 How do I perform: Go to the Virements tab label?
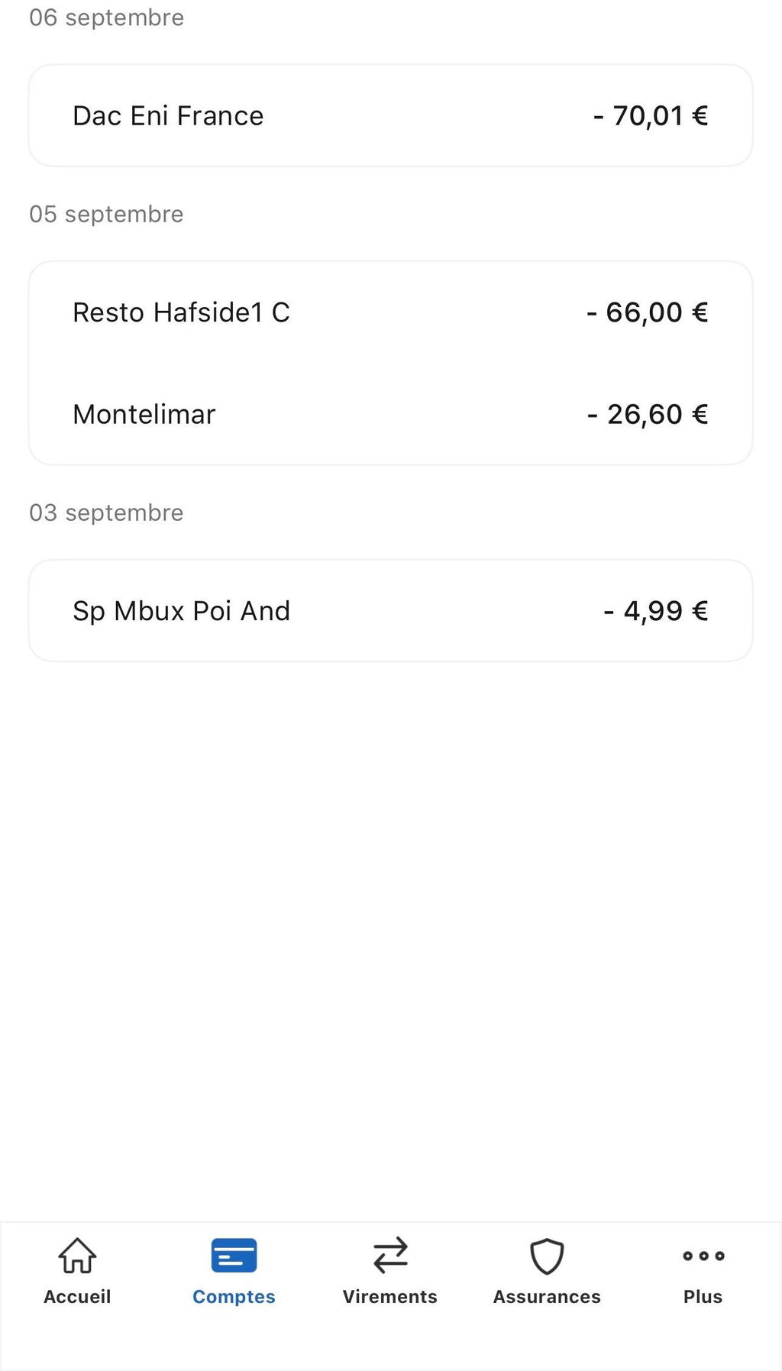point(390,1296)
